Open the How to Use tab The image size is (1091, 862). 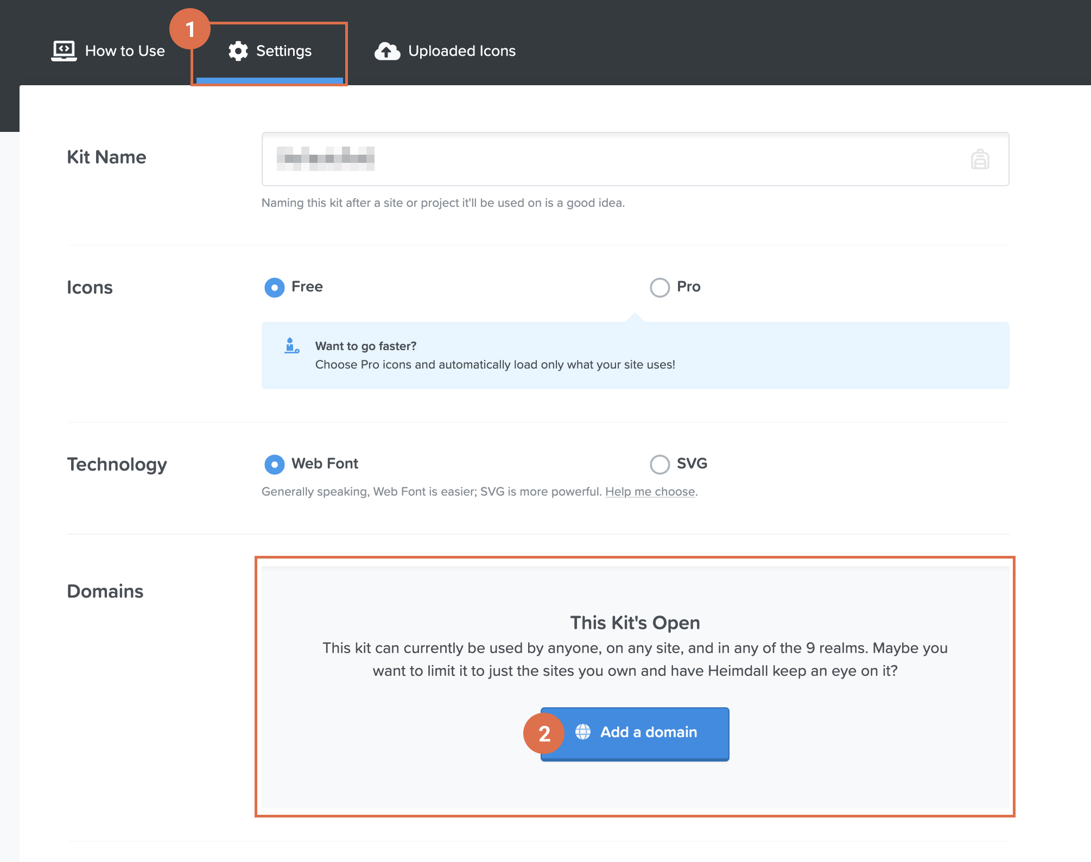pyautogui.click(x=125, y=51)
